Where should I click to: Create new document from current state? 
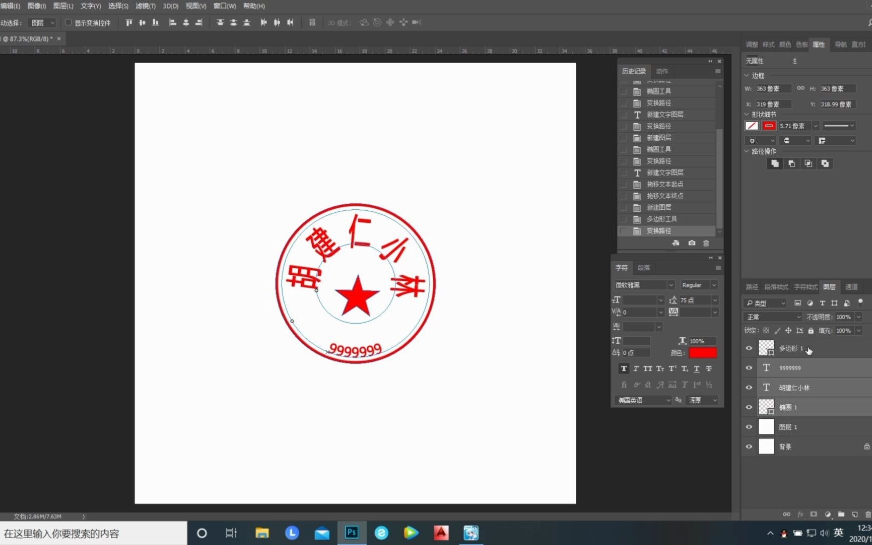[x=676, y=243]
